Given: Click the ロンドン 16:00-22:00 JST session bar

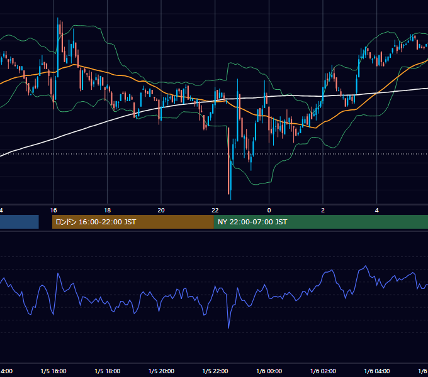Looking at the screenshot, I should 133,222.
